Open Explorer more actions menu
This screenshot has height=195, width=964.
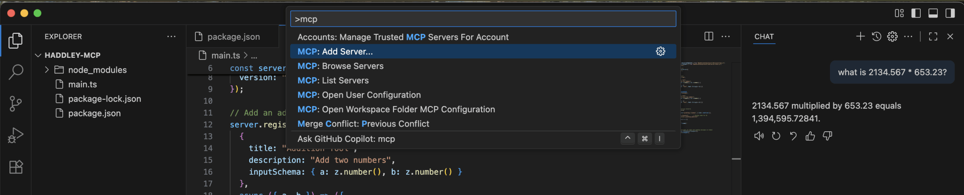pyautogui.click(x=171, y=37)
